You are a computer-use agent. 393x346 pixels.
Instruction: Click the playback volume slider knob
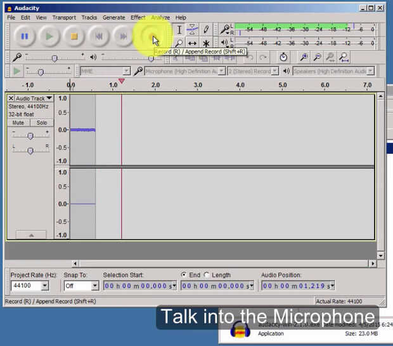point(151,58)
